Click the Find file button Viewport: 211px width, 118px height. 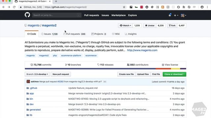156,74
